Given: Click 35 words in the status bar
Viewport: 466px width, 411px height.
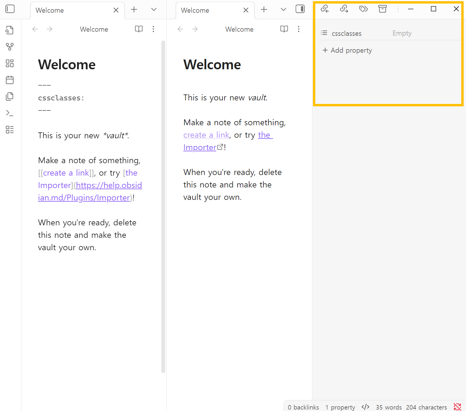Looking at the screenshot, I should pyautogui.click(x=389, y=407).
